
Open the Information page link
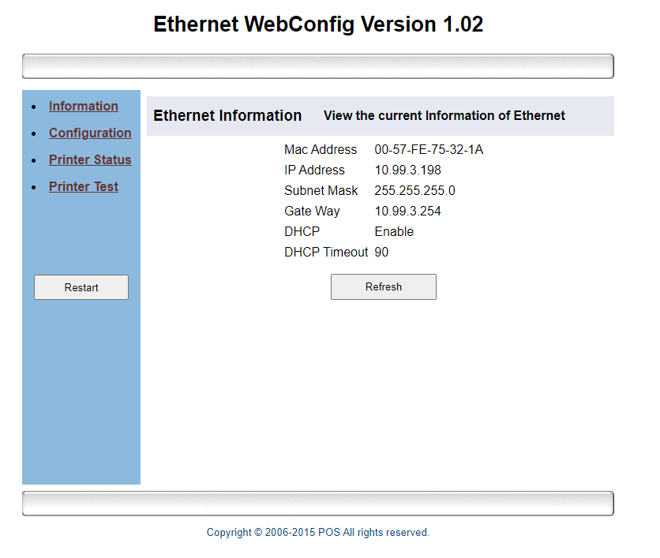pyautogui.click(x=84, y=107)
